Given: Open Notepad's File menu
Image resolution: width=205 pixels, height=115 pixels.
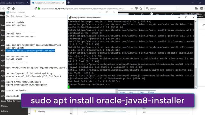Looking at the screenshot, I should coord(7,16).
